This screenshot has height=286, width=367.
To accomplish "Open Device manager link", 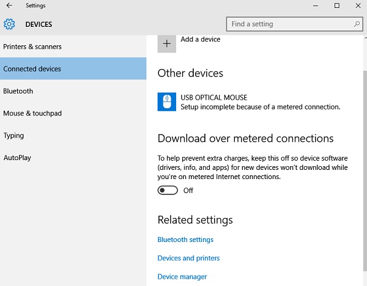I will point(182,277).
